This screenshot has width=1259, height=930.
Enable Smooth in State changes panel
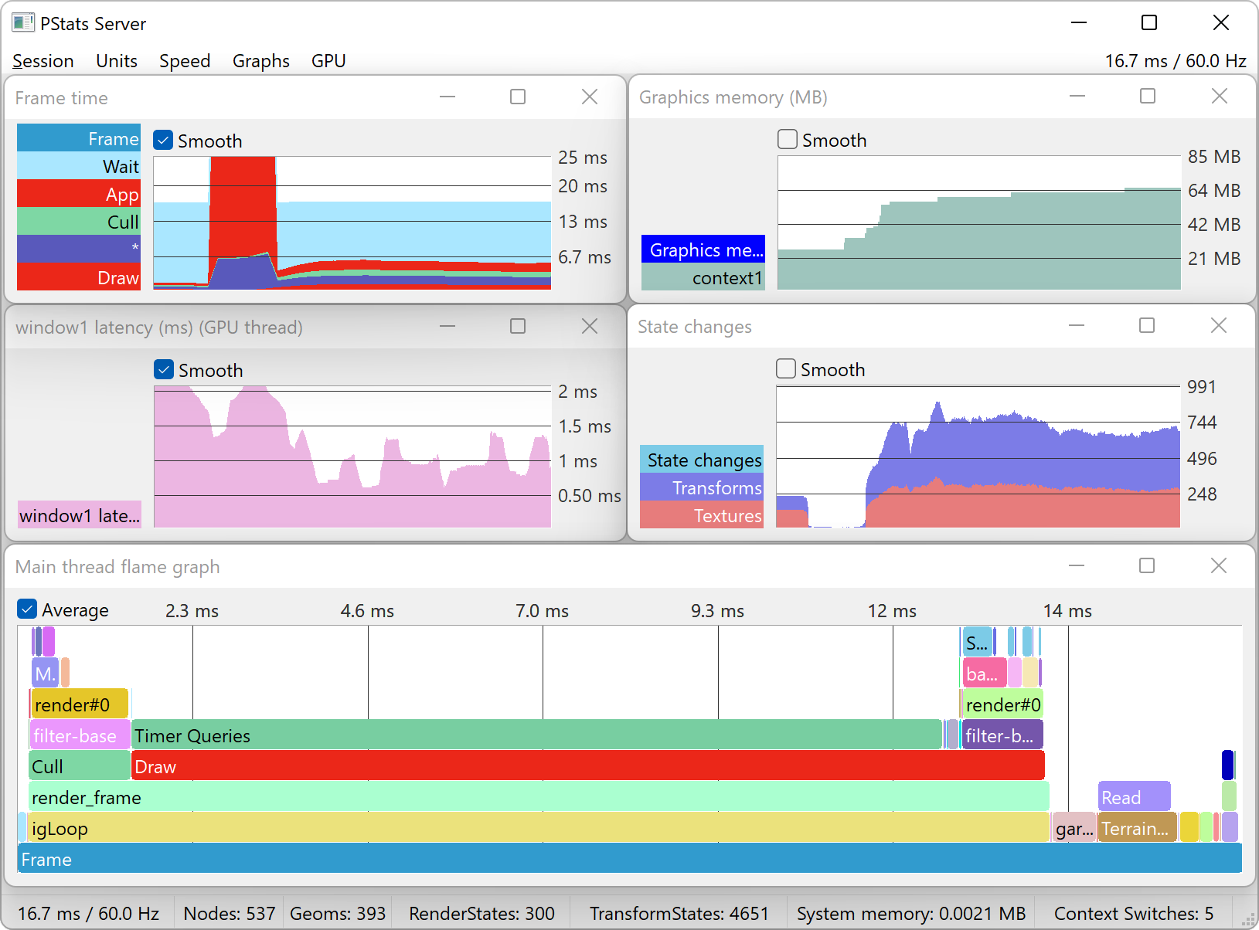tap(786, 369)
